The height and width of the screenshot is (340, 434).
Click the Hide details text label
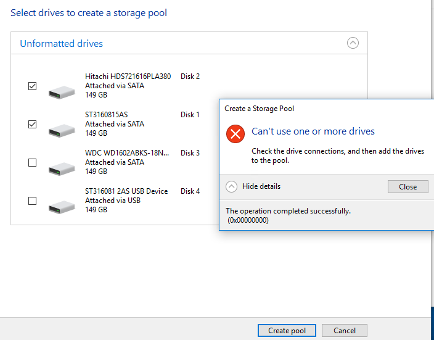click(x=261, y=186)
